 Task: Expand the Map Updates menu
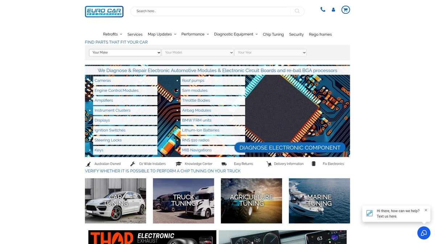[x=162, y=34]
